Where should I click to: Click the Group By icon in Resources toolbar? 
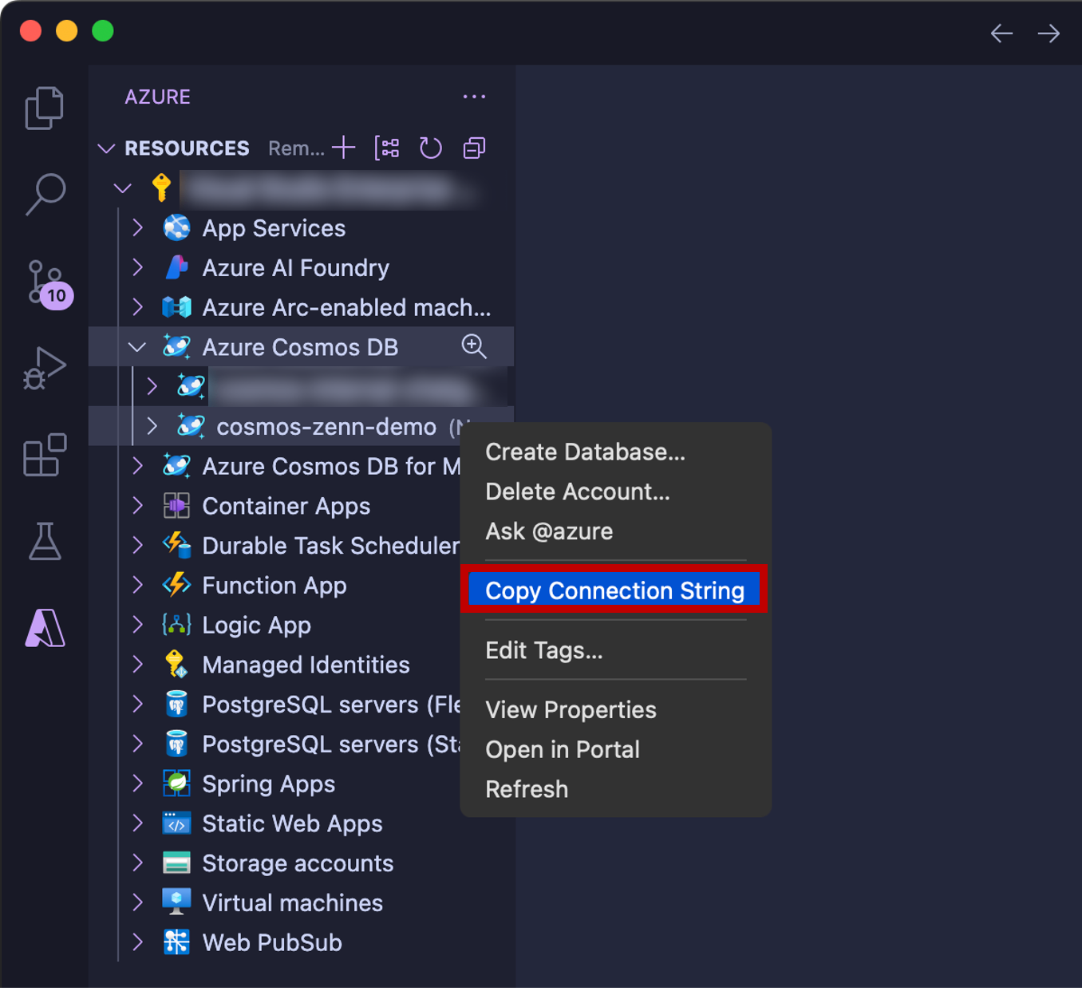(x=387, y=148)
